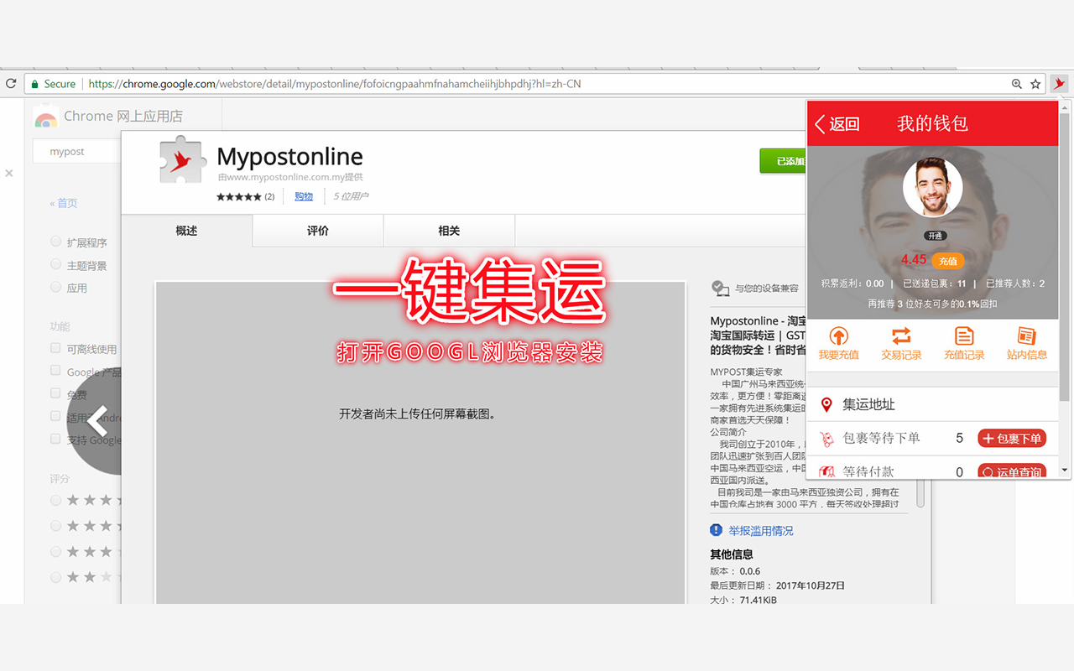1074x671 pixels.
Task: Click the mypost search input field
Action: click(x=76, y=152)
